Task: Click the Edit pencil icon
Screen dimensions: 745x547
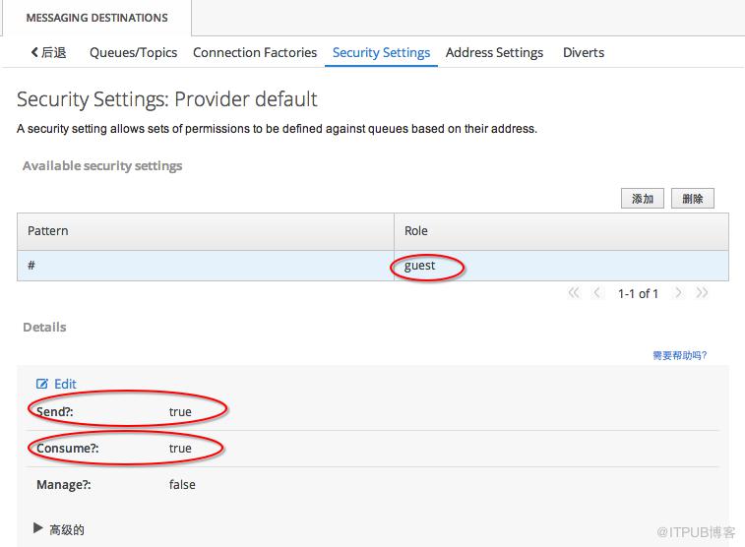Action: (42, 384)
